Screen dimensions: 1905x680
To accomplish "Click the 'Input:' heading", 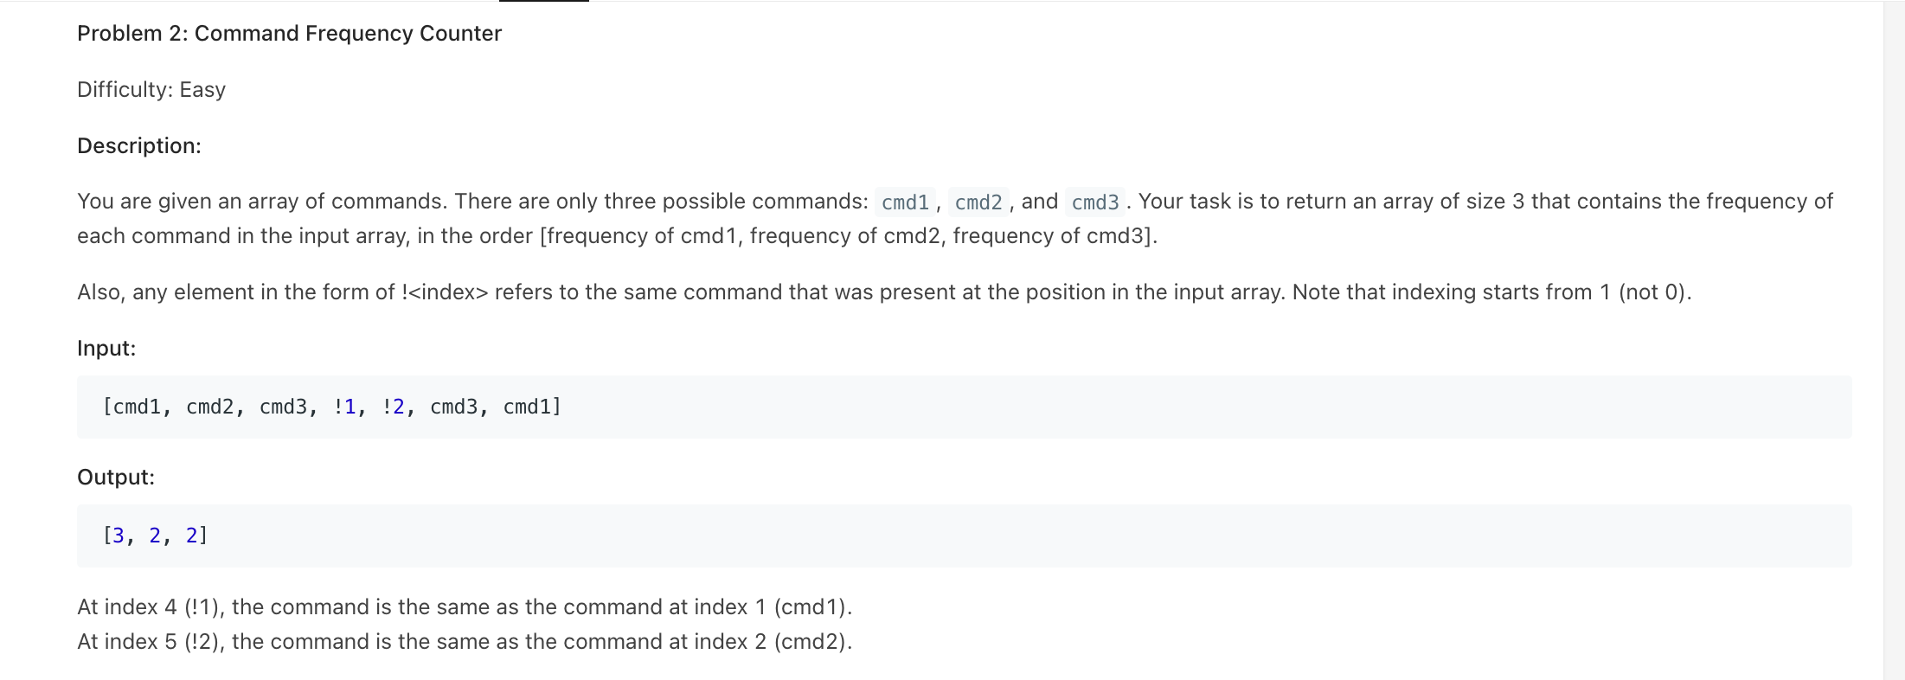I will 106,349.
